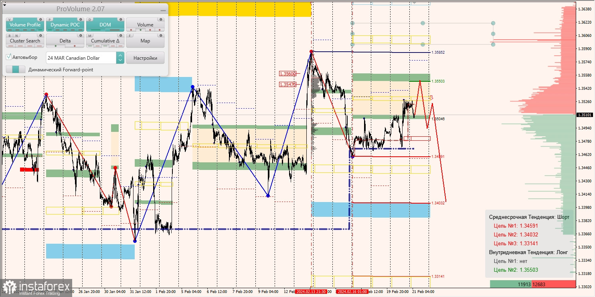Click the 1.35046 level label
The height and width of the screenshot is (297, 595).
pos(438,119)
